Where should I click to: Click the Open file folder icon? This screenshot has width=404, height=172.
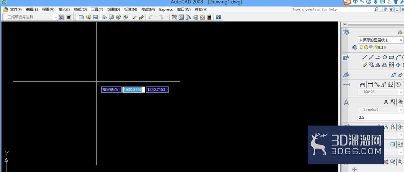pos(88,17)
